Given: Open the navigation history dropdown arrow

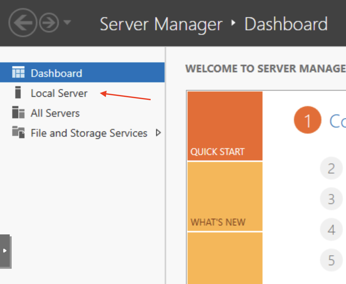Looking at the screenshot, I should [67, 22].
